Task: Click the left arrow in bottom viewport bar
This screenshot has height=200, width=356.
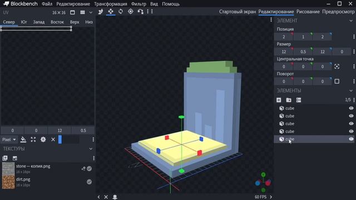Action: coord(99,197)
